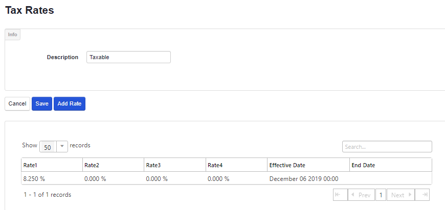Switch to the Info tab

point(12,35)
